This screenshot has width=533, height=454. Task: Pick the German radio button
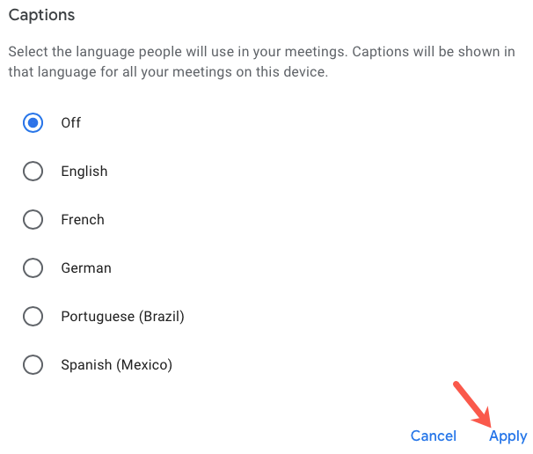[33, 268]
